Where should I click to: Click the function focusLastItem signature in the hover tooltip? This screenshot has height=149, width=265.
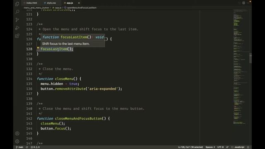(73, 37)
